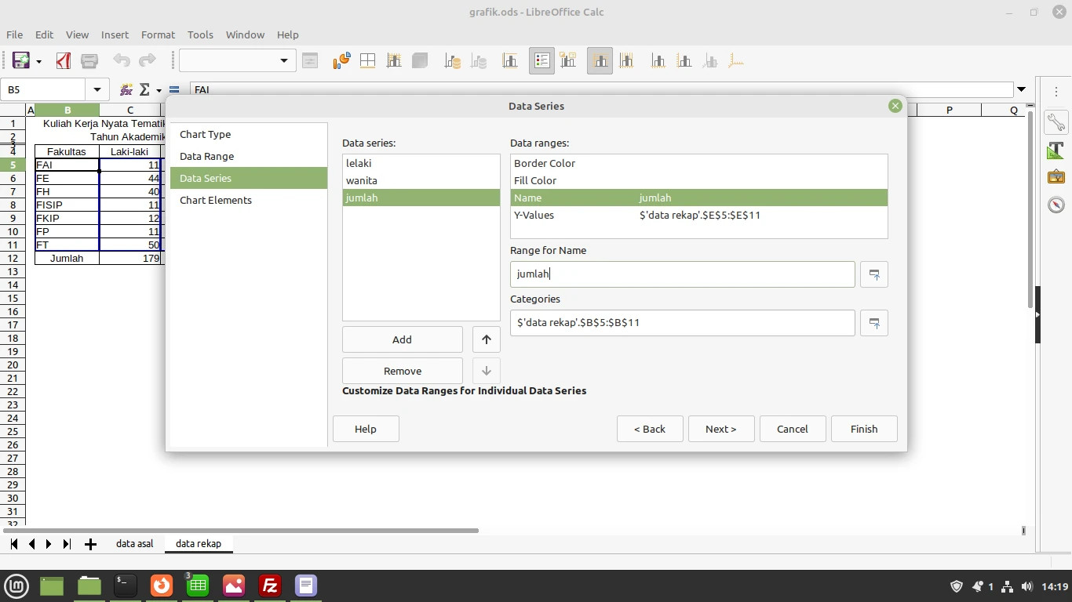
Task: Click the All Axes toolbar icon
Action: click(x=736, y=61)
